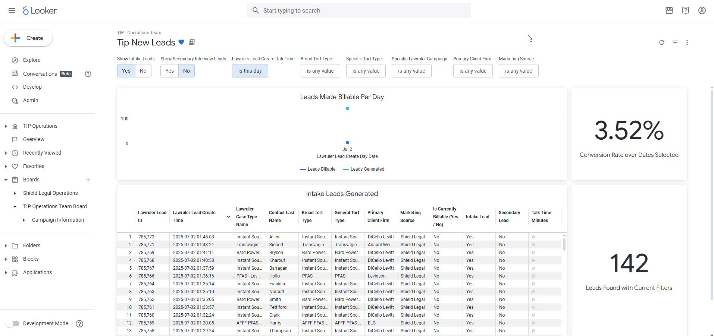
Task: Click the dashboard filters icon
Action: (x=675, y=42)
